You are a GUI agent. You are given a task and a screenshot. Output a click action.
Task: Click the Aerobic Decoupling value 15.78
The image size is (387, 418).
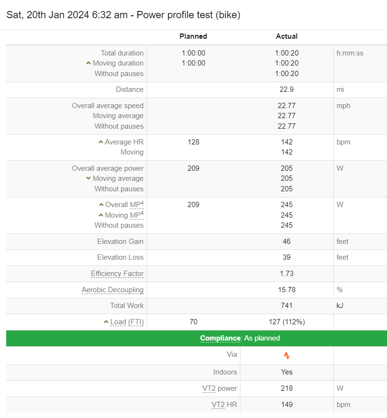pos(286,290)
